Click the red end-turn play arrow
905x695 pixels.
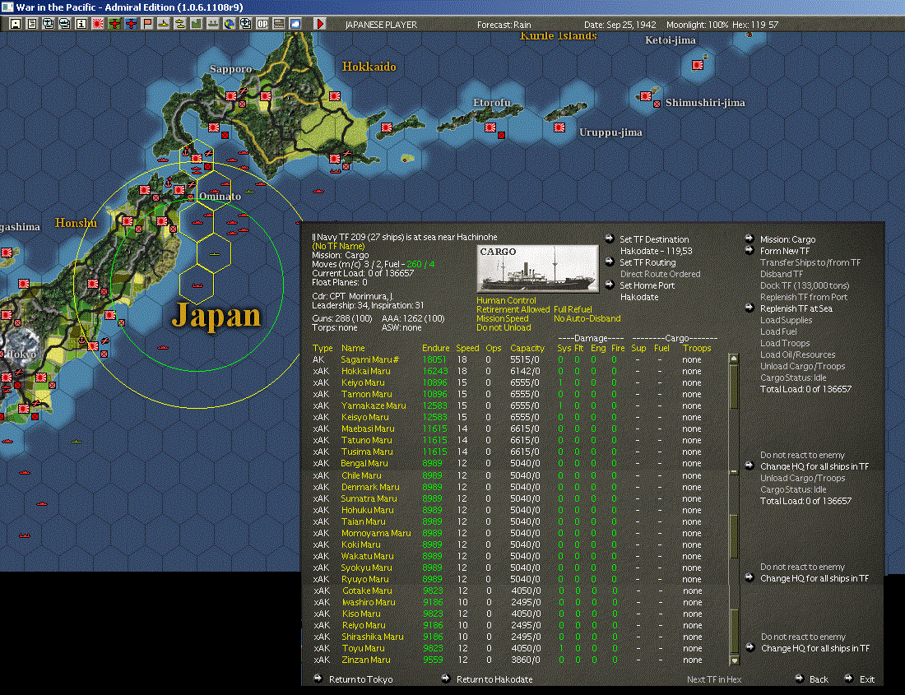coord(320,24)
